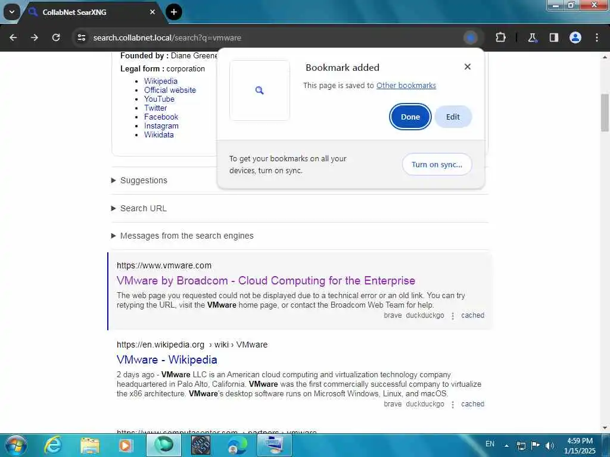Open Windows Explorer folder from taskbar

[x=90, y=445]
